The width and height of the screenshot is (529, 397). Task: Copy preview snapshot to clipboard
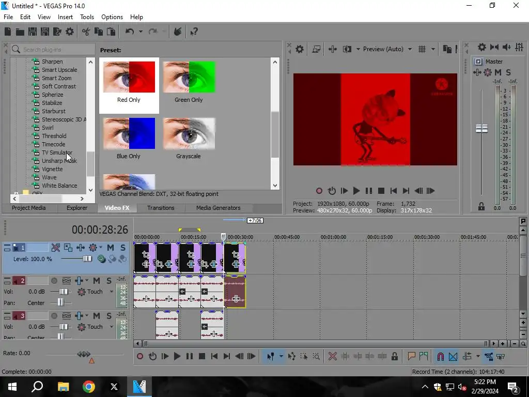pyautogui.click(x=447, y=49)
